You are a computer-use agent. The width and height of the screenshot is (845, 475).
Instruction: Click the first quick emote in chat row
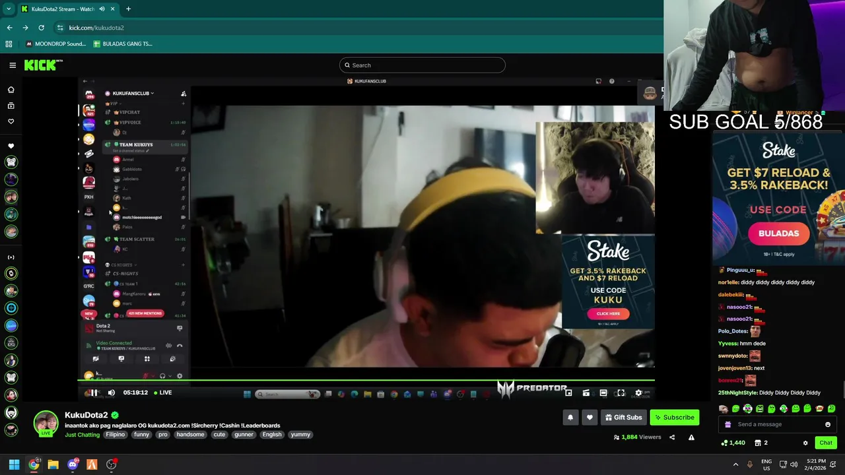point(724,409)
